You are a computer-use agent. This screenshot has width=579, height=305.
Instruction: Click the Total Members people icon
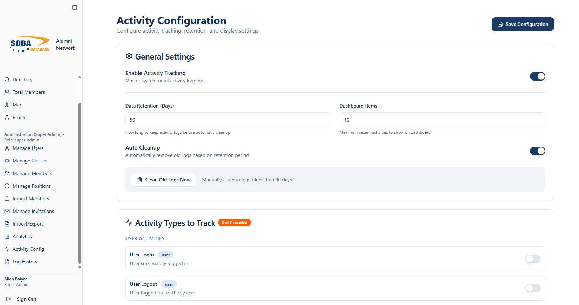(7, 92)
